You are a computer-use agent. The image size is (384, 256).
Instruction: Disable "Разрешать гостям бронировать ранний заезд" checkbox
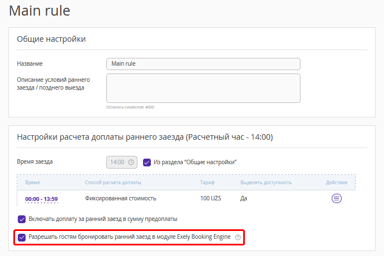pos(22,237)
